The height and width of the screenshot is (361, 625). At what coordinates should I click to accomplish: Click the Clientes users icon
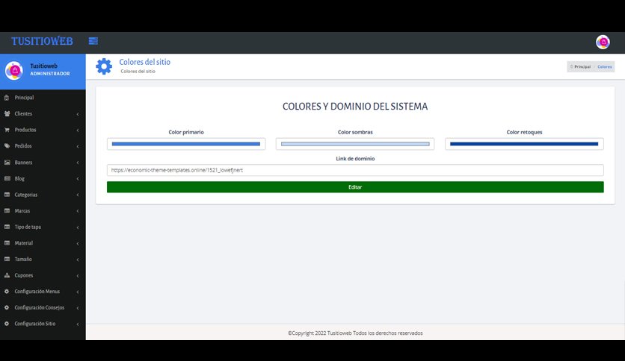(x=7, y=113)
